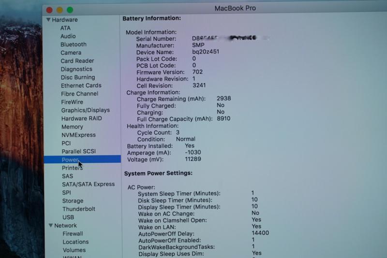
Task: Click the green zoom window button
Action: point(70,10)
